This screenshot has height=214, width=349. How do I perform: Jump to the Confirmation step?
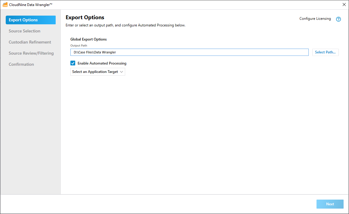point(21,64)
